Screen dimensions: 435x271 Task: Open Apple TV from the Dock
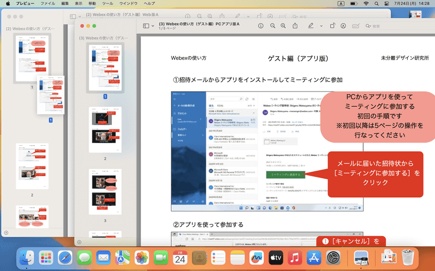[276, 258]
